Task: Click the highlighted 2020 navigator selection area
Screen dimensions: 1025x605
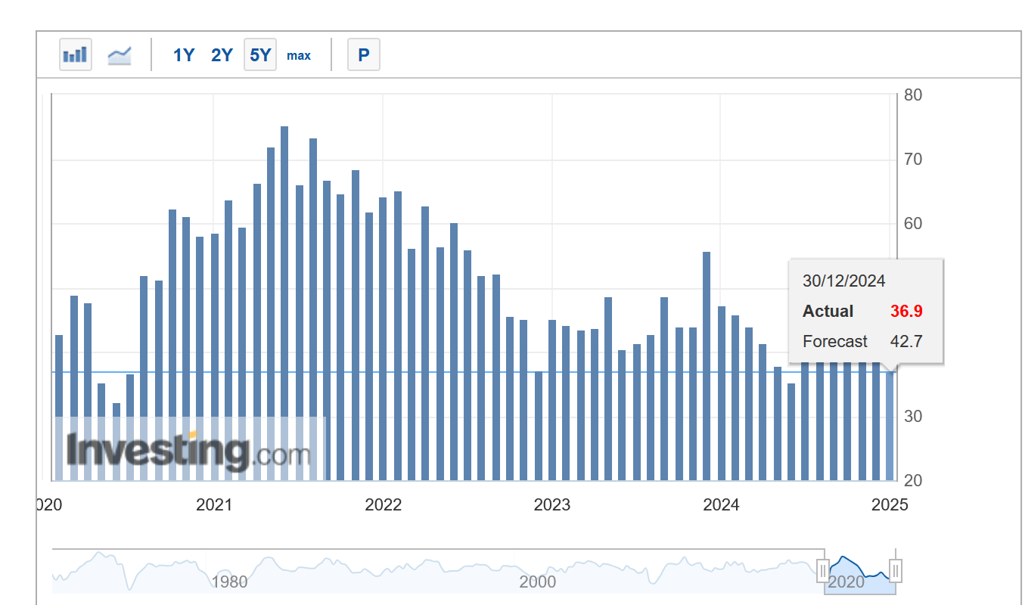Action: point(859,571)
